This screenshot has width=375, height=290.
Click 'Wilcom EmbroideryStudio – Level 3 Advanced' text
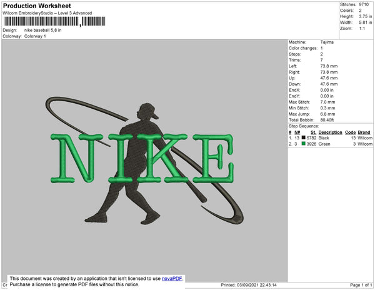pos(47,13)
